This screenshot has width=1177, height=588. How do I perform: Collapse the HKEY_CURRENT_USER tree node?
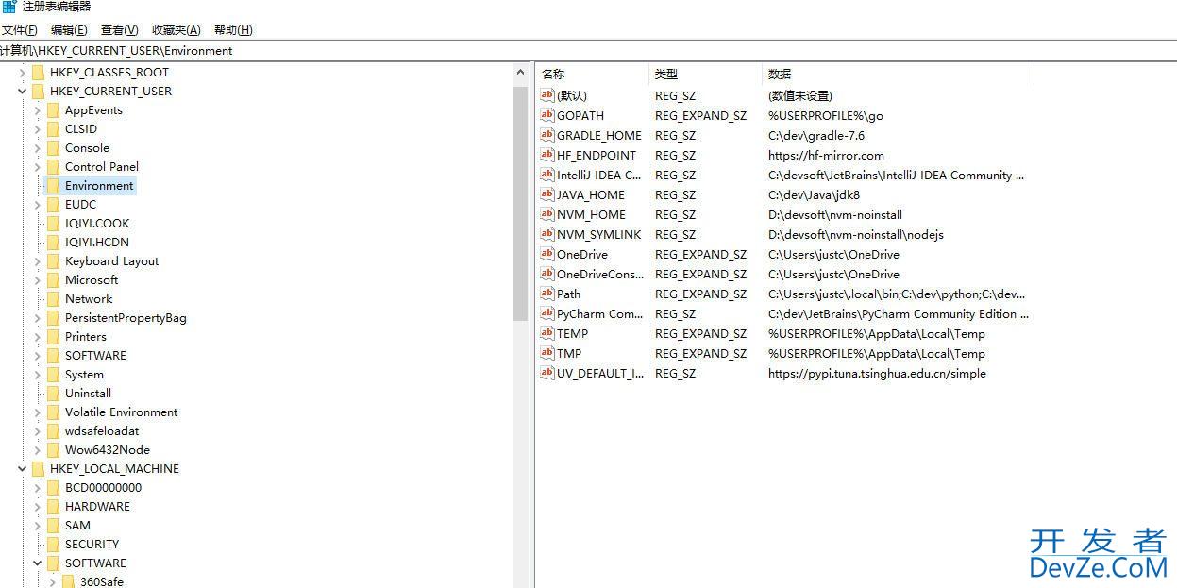22,92
